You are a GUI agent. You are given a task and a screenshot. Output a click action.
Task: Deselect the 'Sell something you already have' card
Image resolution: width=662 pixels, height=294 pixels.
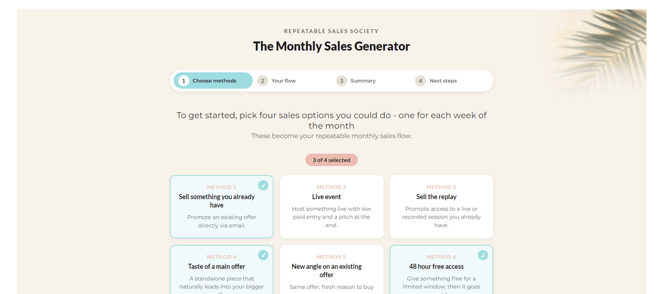click(222, 207)
